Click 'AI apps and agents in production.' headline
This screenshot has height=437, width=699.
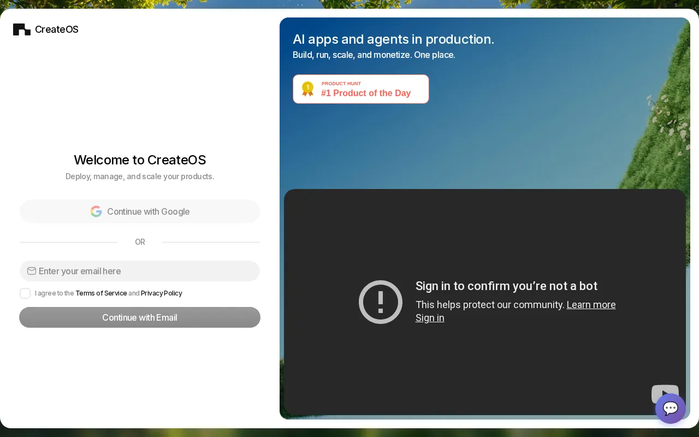pos(393,39)
